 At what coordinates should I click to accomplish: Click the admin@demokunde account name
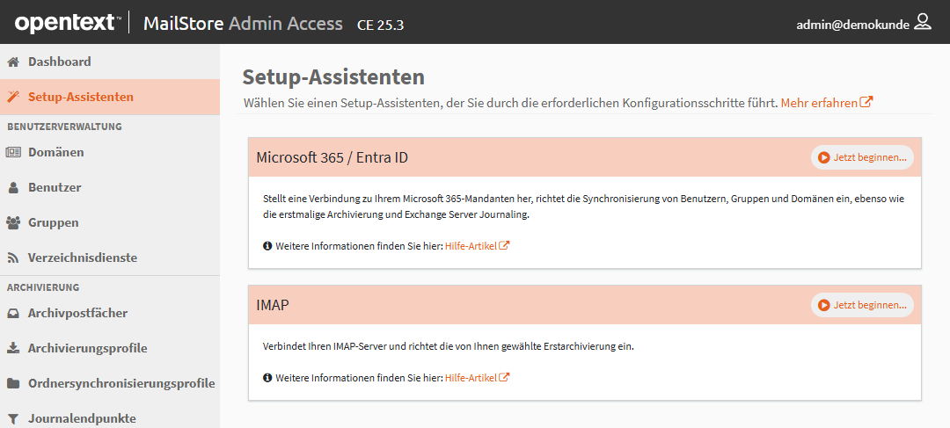pos(852,25)
